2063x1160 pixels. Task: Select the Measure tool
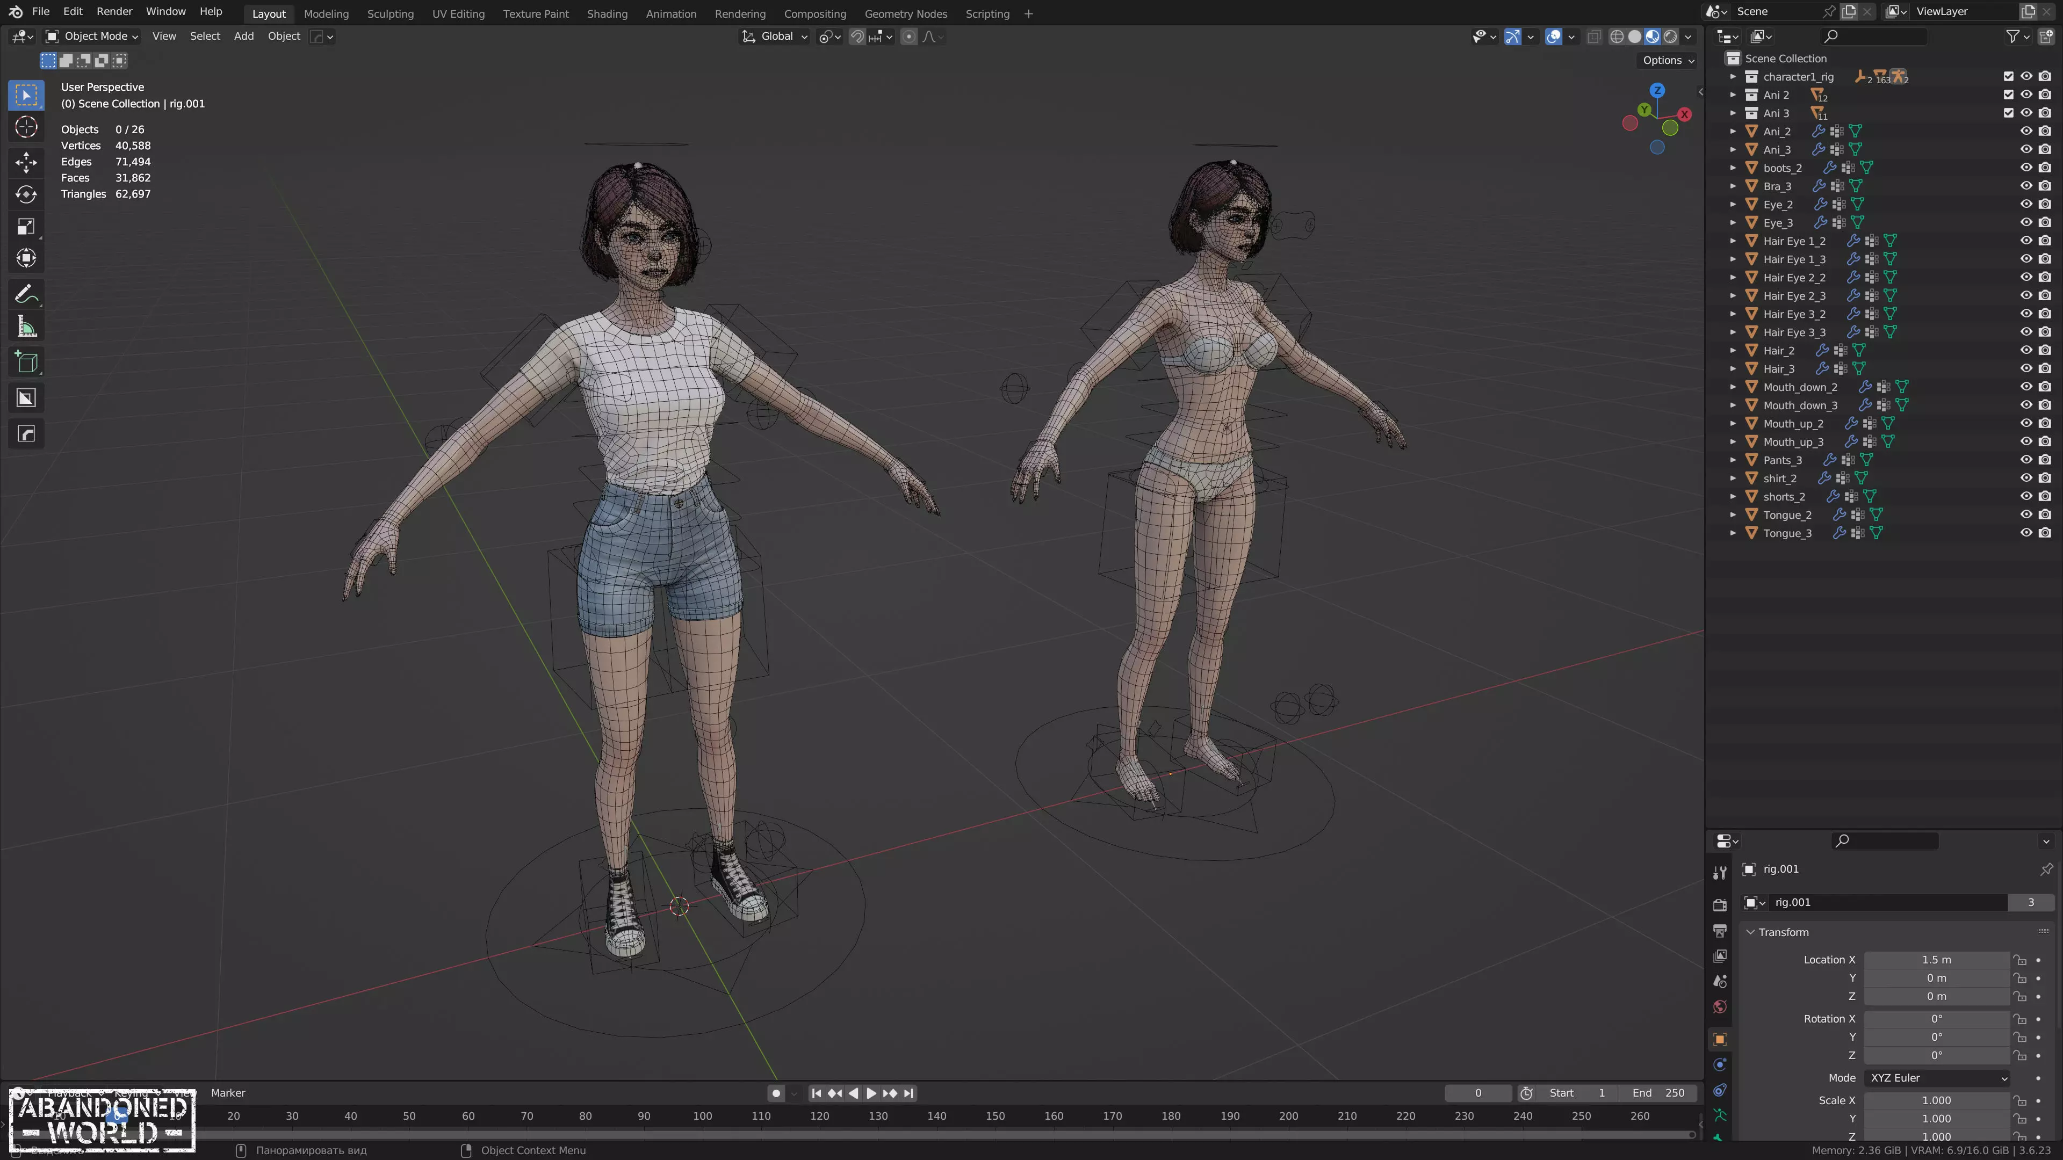(x=26, y=327)
